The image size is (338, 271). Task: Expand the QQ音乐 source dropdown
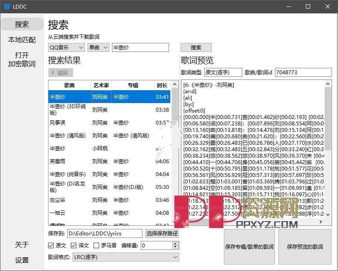tap(66, 48)
